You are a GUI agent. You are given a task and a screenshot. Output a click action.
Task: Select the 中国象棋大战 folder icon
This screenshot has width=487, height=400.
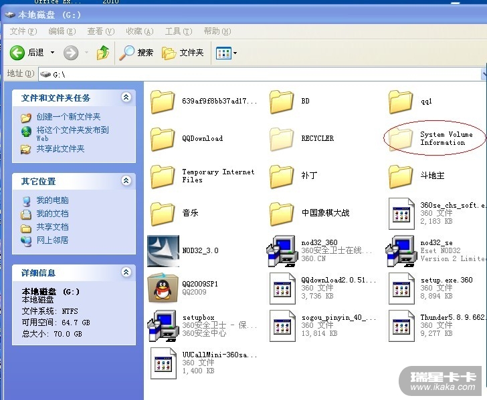[x=282, y=214]
